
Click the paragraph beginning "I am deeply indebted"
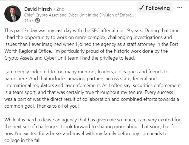[x=92, y=89]
